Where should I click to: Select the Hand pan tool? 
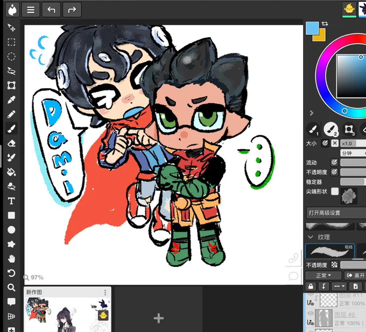pyautogui.click(x=11, y=258)
